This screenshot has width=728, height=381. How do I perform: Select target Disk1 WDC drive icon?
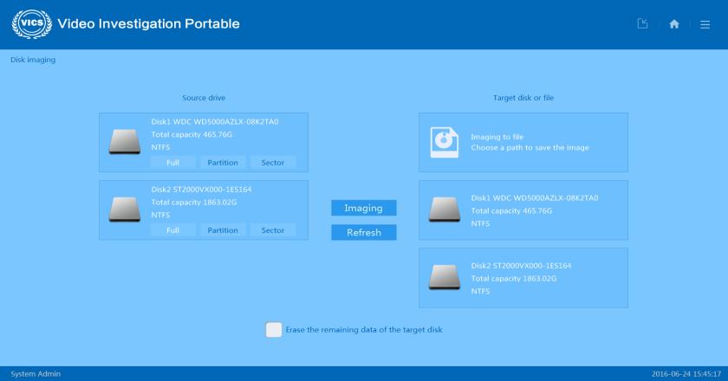[x=445, y=210]
